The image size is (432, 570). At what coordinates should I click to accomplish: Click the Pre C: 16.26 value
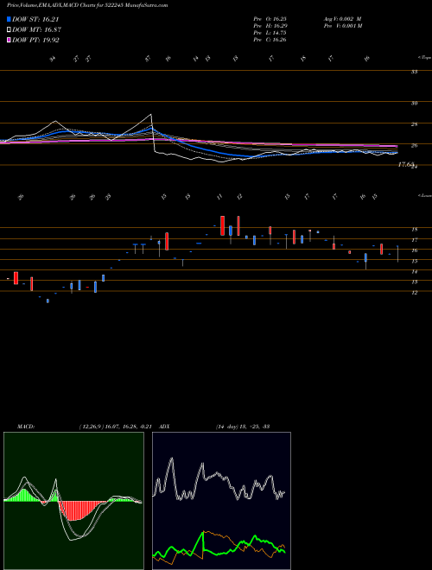[270, 40]
